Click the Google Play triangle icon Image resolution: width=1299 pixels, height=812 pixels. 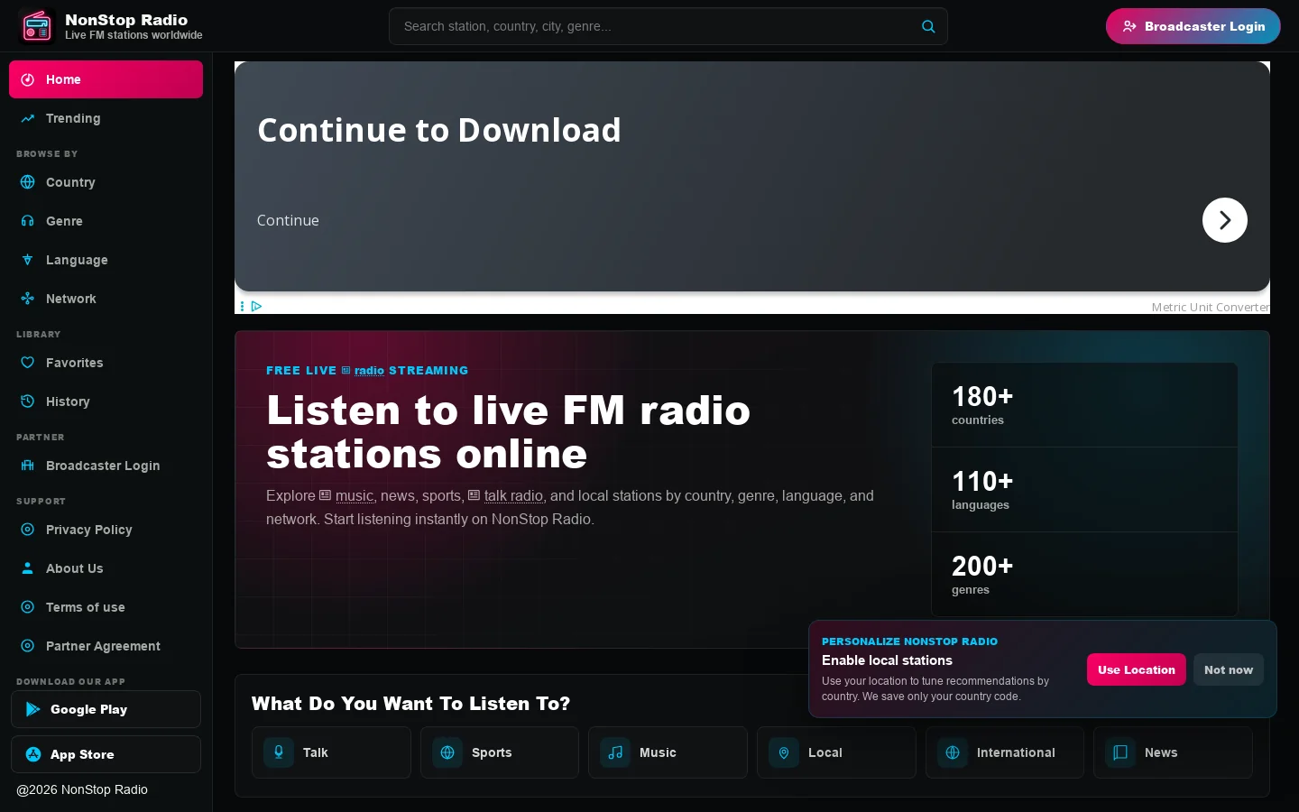click(33, 709)
